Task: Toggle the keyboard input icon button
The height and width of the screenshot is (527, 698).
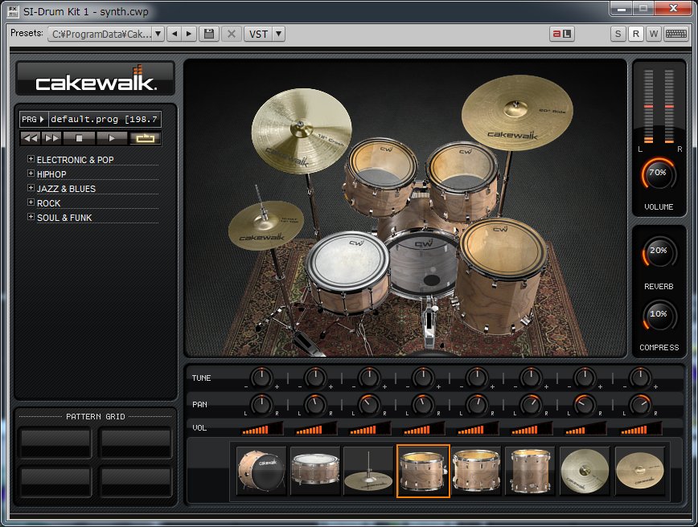Action: point(675,34)
